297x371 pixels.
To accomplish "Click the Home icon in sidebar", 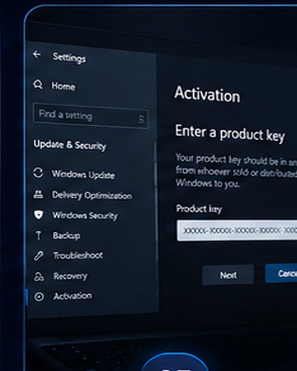I will click(x=38, y=85).
